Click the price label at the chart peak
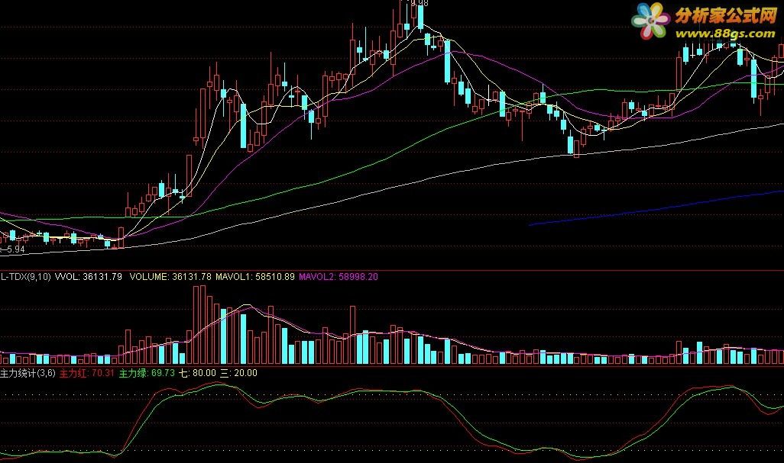784x463 pixels. tap(419, 3)
